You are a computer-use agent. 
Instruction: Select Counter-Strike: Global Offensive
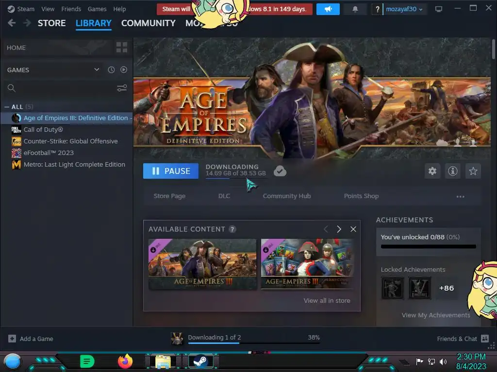(67, 141)
